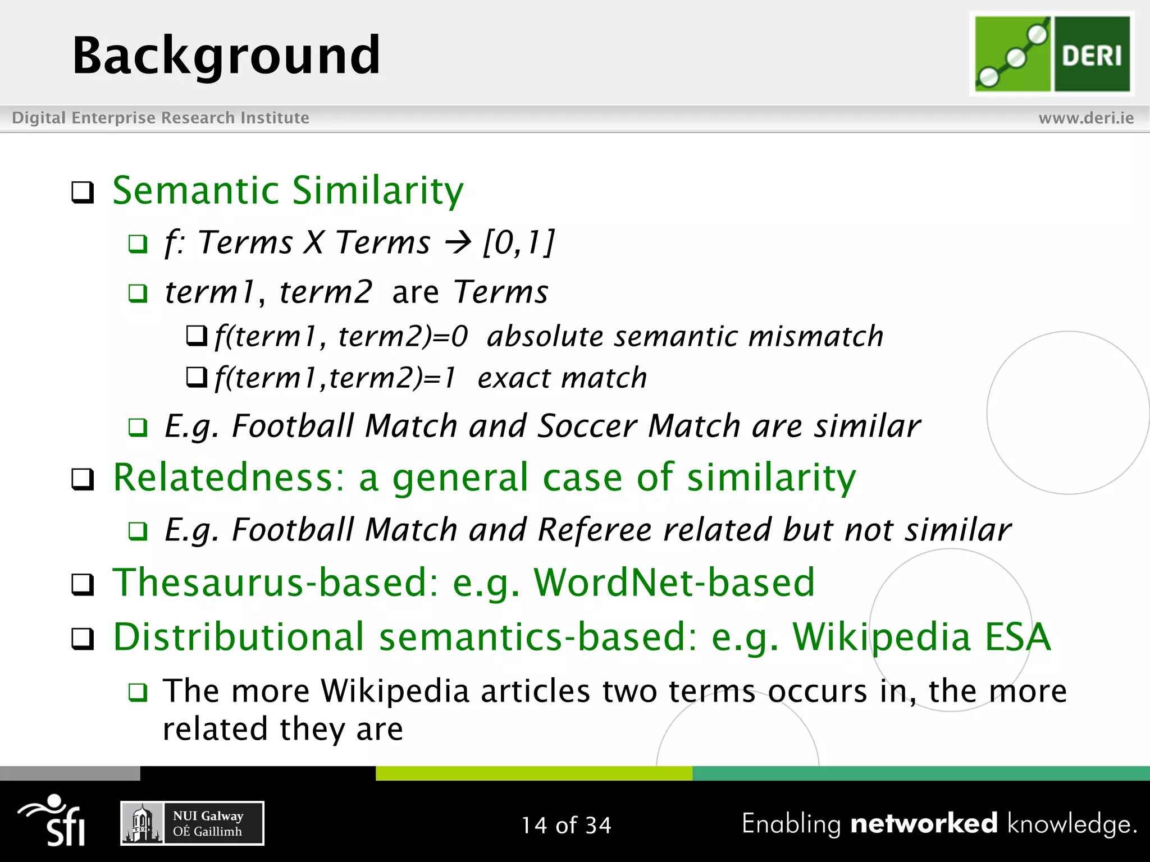Image resolution: width=1150 pixels, height=862 pixels.
Task: Click bullet box beside Relatedness
Action: pyautogui.click(x=83, y=479)
